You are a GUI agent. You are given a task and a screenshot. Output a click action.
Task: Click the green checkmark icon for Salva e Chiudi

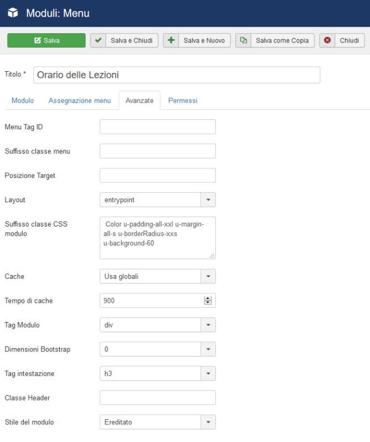point(98,40)
